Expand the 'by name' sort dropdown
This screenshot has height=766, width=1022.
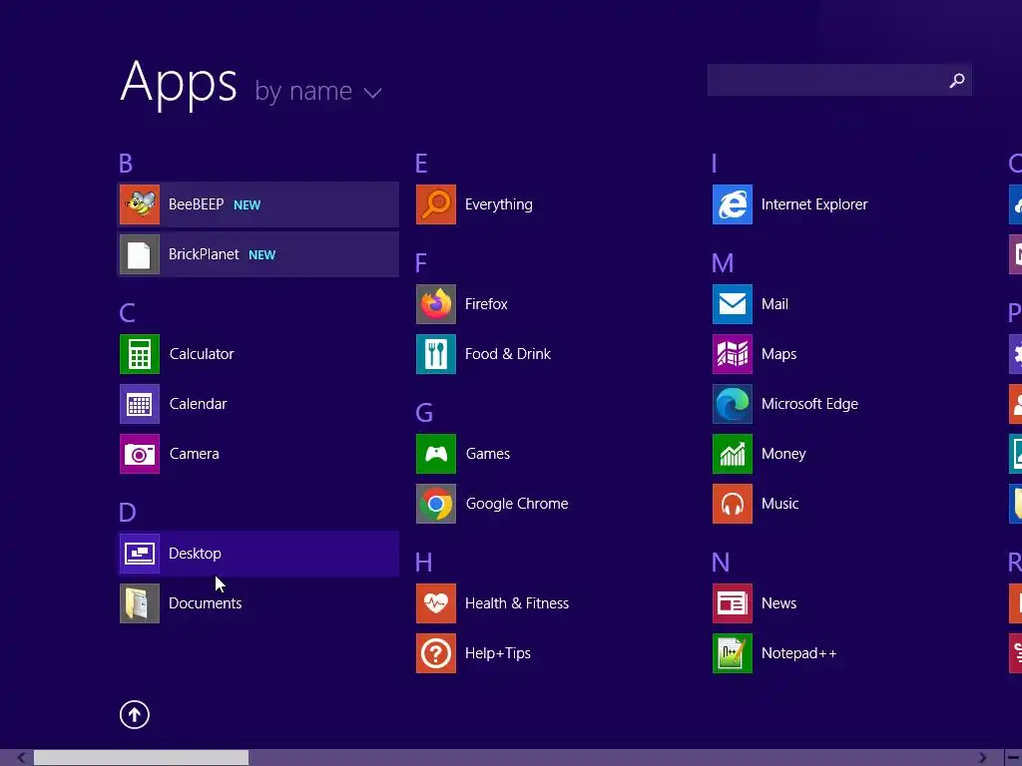click(318, 91)
